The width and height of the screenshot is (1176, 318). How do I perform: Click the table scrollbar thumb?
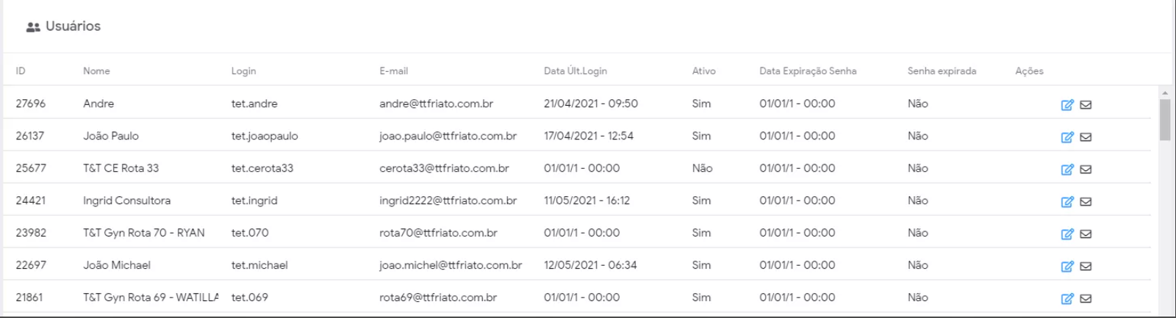coord(1165,119)
